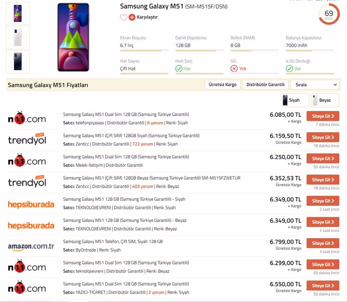347x302 pixels.
Task: Click the heart favorite icon
Action: tap(124, 17)
